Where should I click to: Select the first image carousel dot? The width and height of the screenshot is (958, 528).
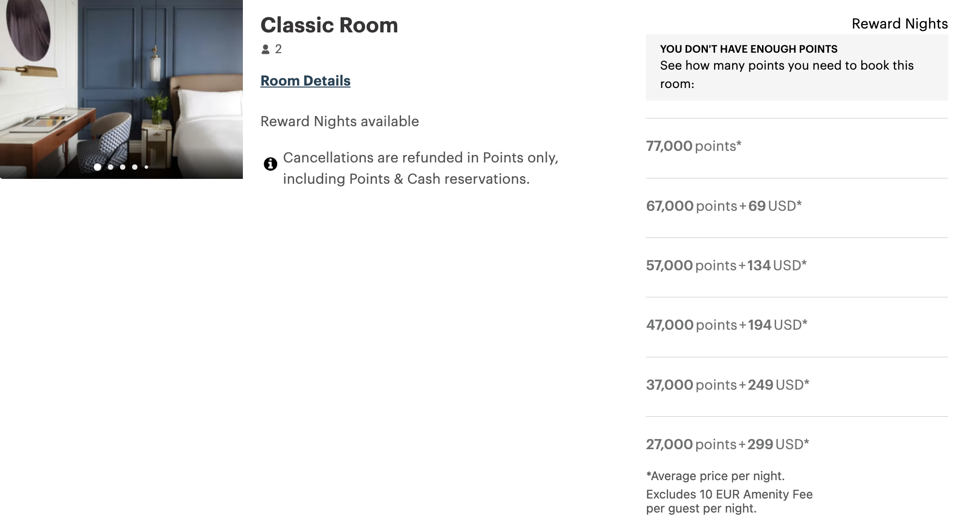coord(98,167)
